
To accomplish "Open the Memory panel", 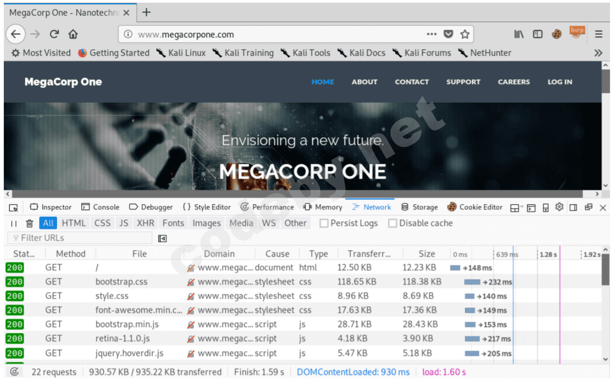I will click(322, 207).
